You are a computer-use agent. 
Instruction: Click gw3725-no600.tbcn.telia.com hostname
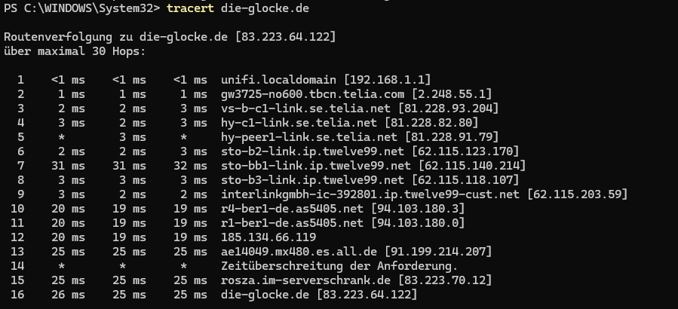(313, 94)
